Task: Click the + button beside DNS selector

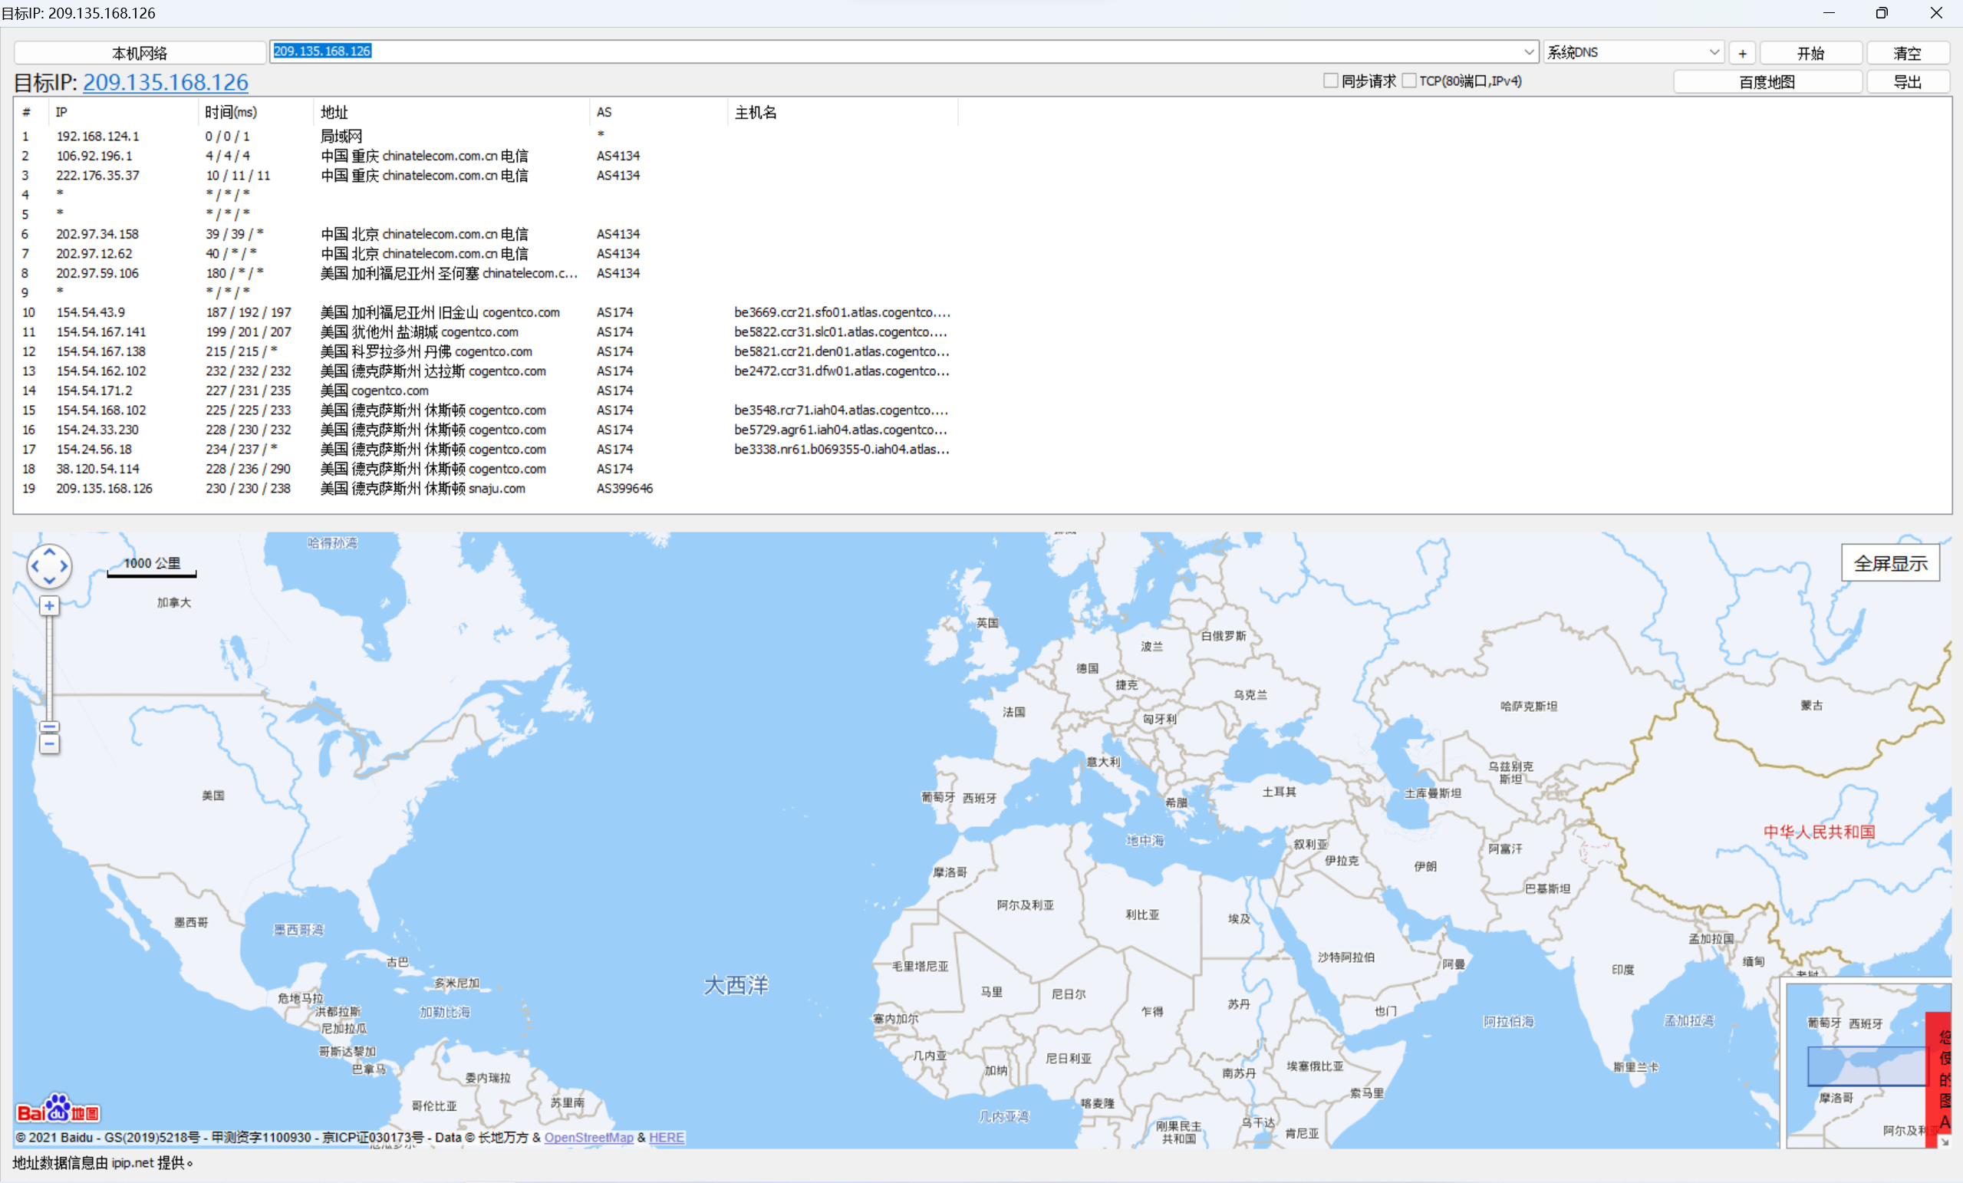Action: coord(1742,54)
